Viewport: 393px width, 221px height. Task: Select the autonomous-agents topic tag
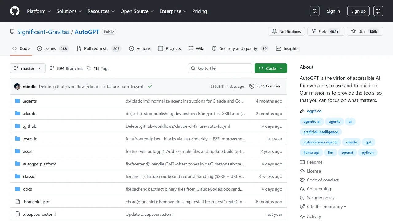pos(321,142)
